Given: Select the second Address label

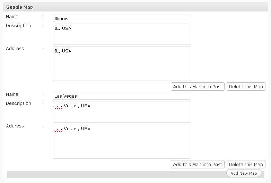Looking at the screenshot, I should coord(15,126).
